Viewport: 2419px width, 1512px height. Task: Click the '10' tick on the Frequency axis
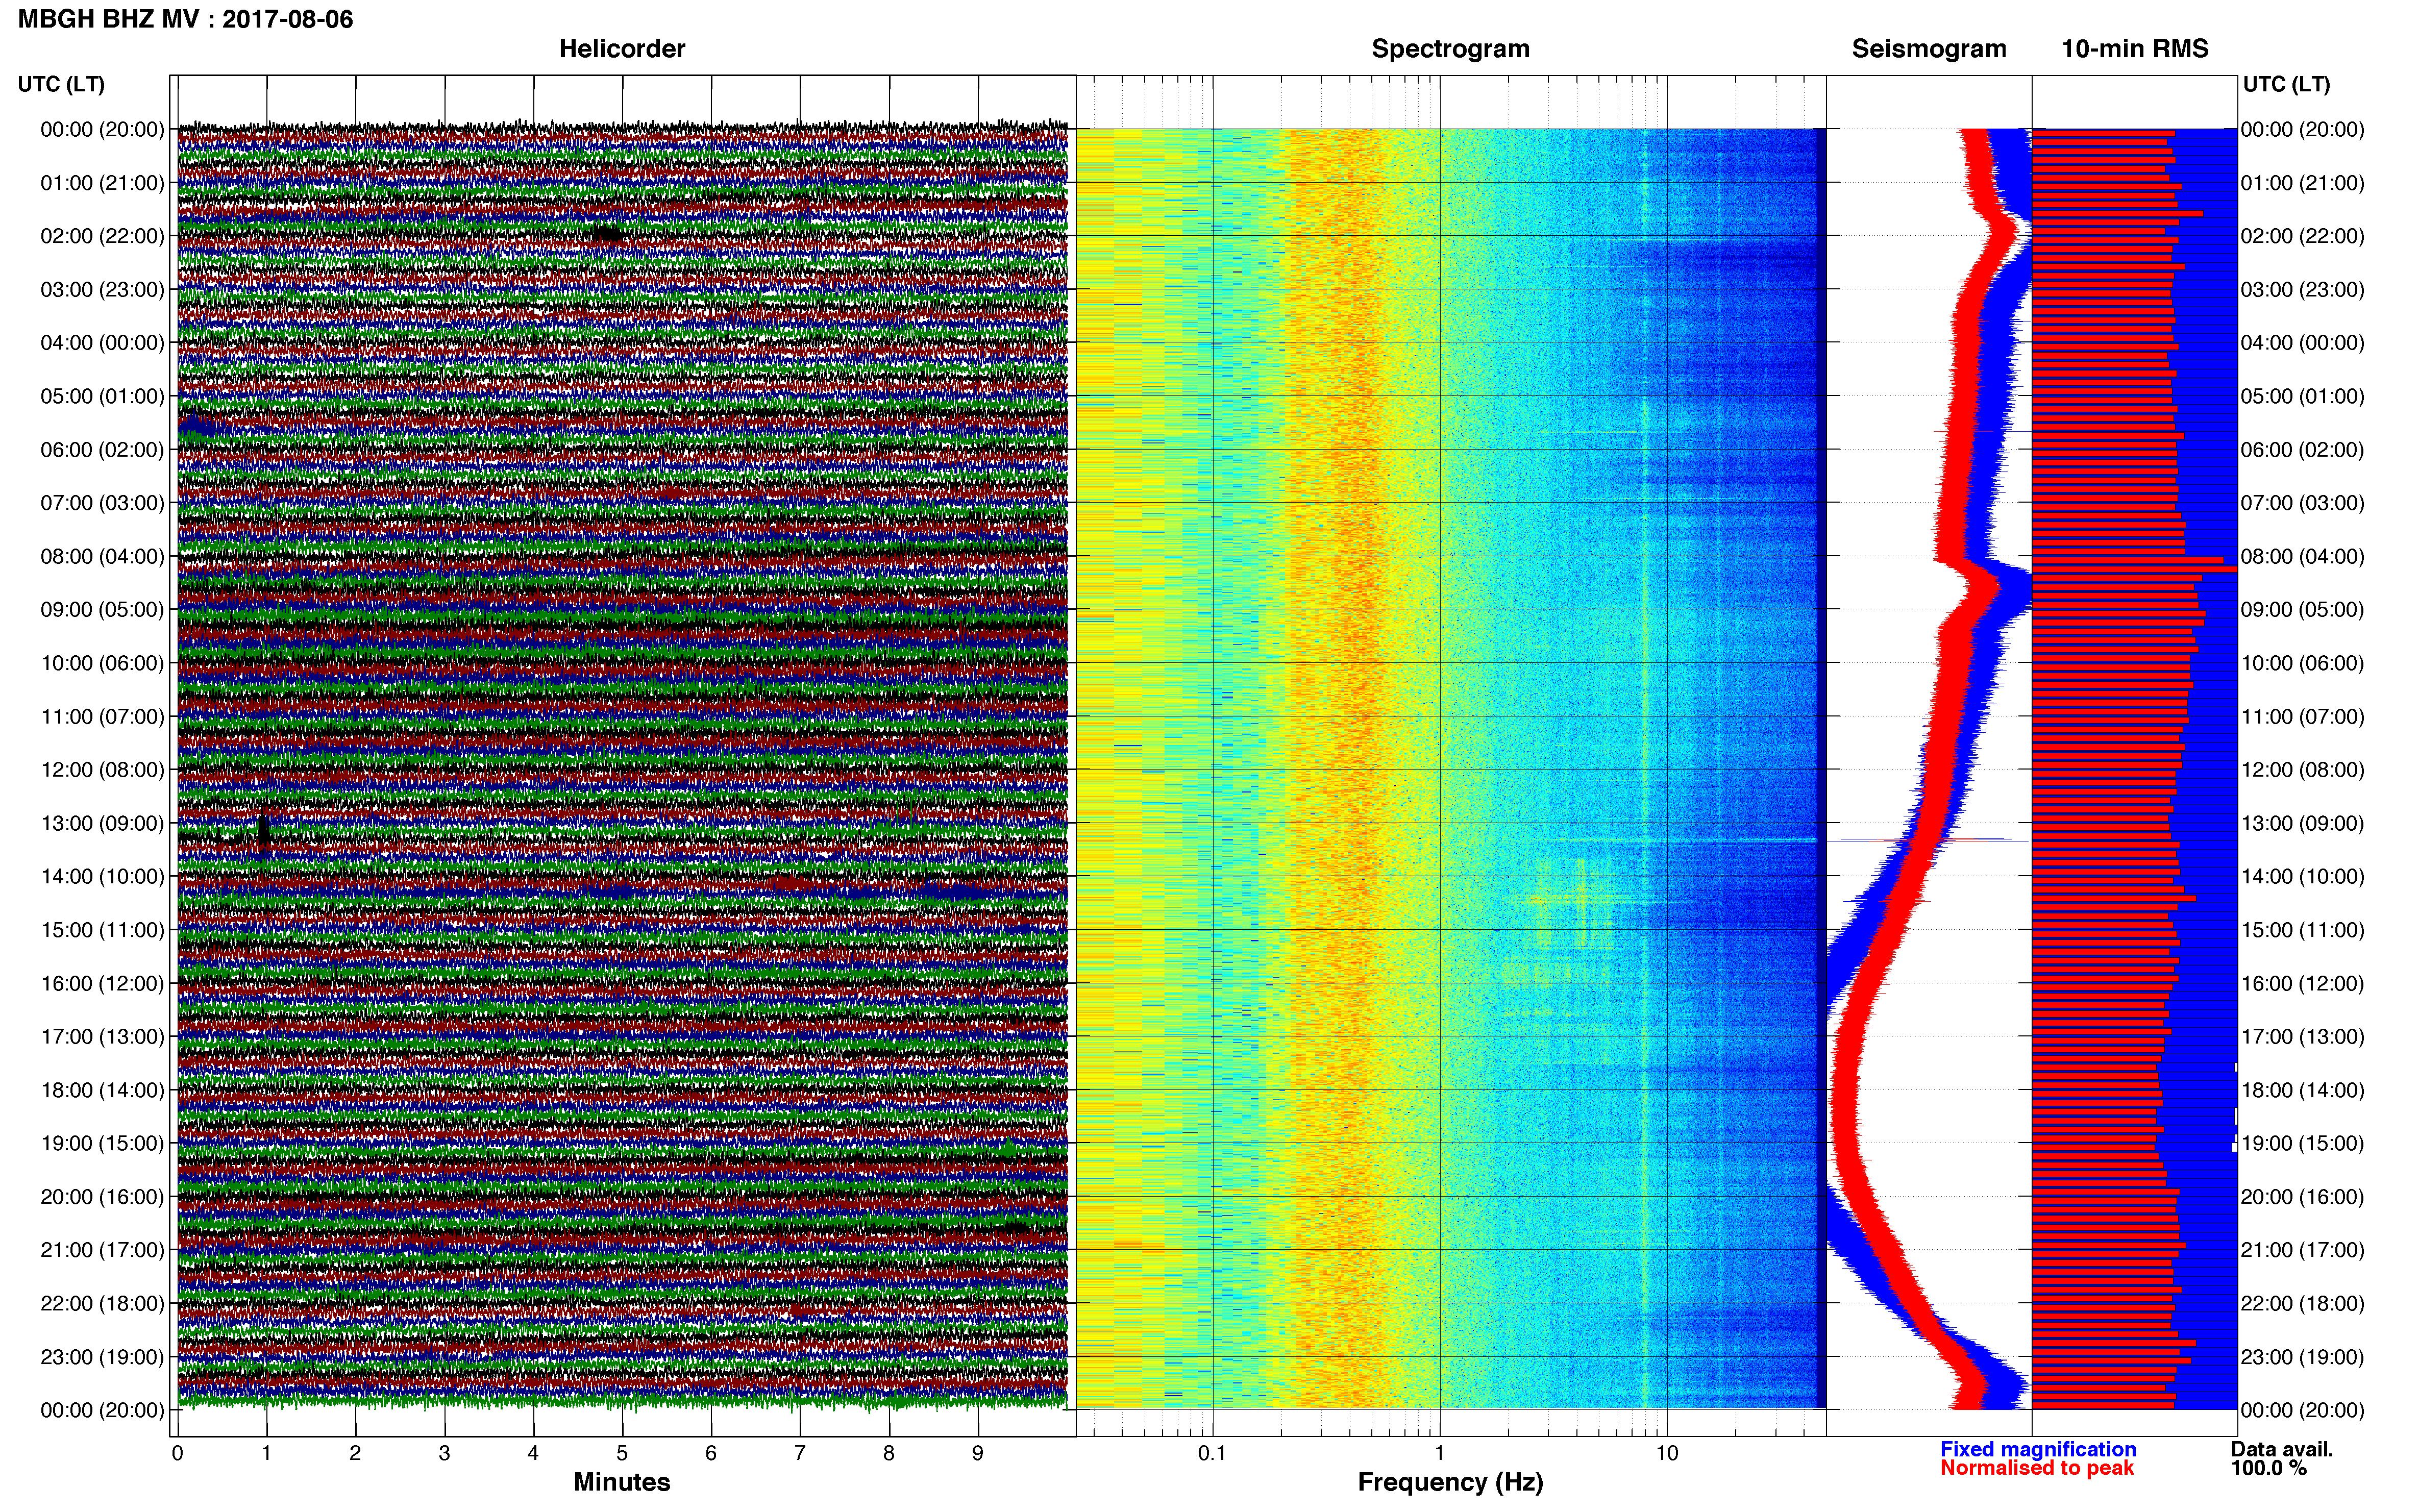tap(1667, 1453)
